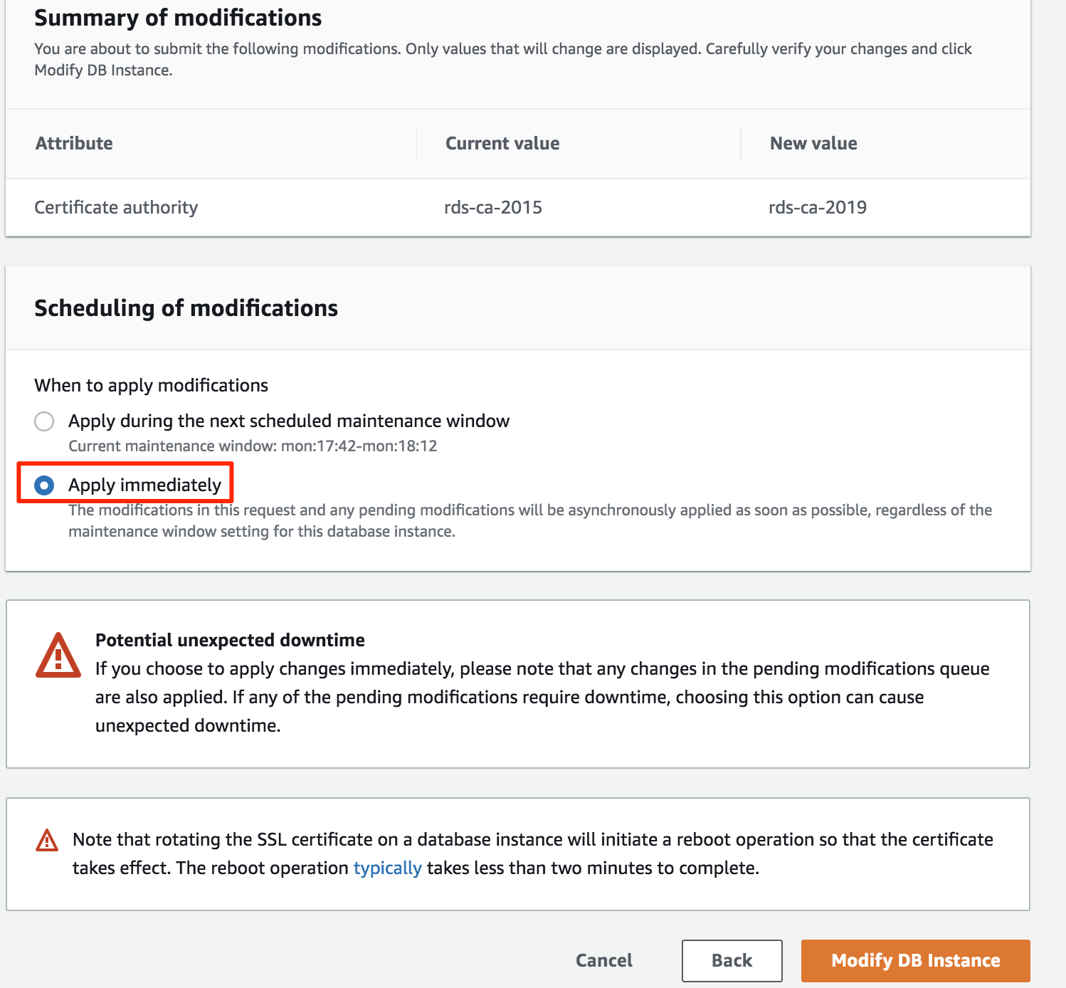Click the New value column header
The width and height of the screenshot is (1066, 988).
coord(813,143)
